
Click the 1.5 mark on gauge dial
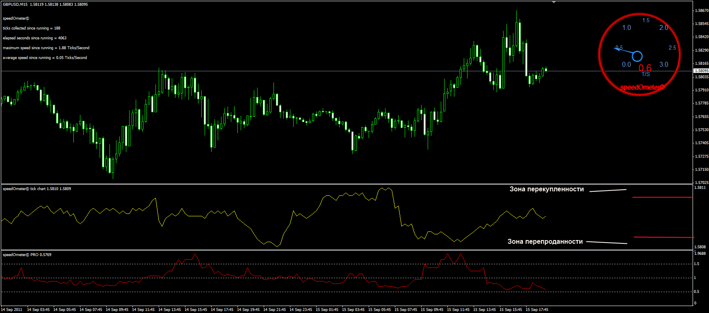tap(646, 20)
